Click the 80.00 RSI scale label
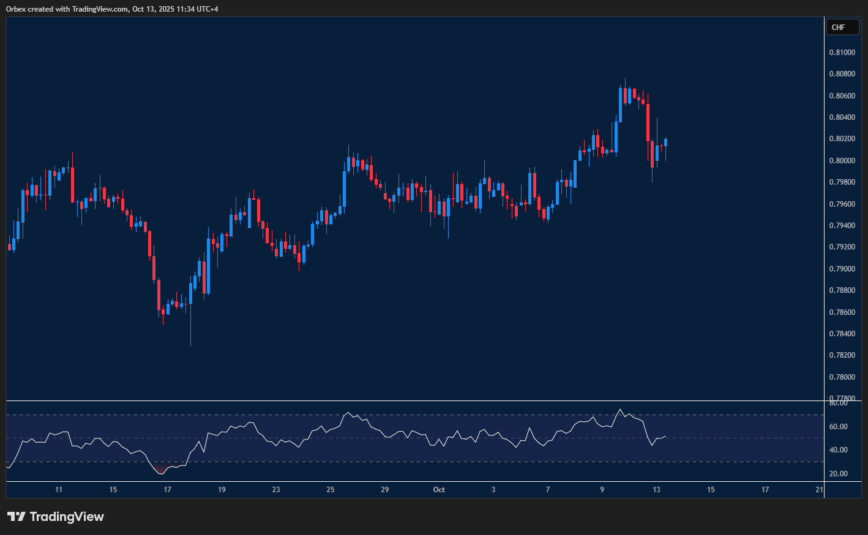The image size is (868, 535). coord(838,403)
